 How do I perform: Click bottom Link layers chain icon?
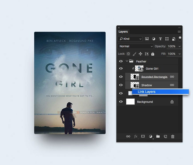pyautogui.click(x=128, y=136)
